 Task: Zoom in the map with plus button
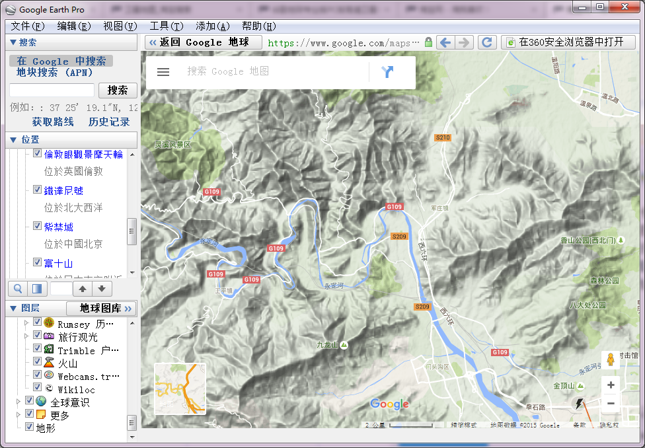click(611, 385)
